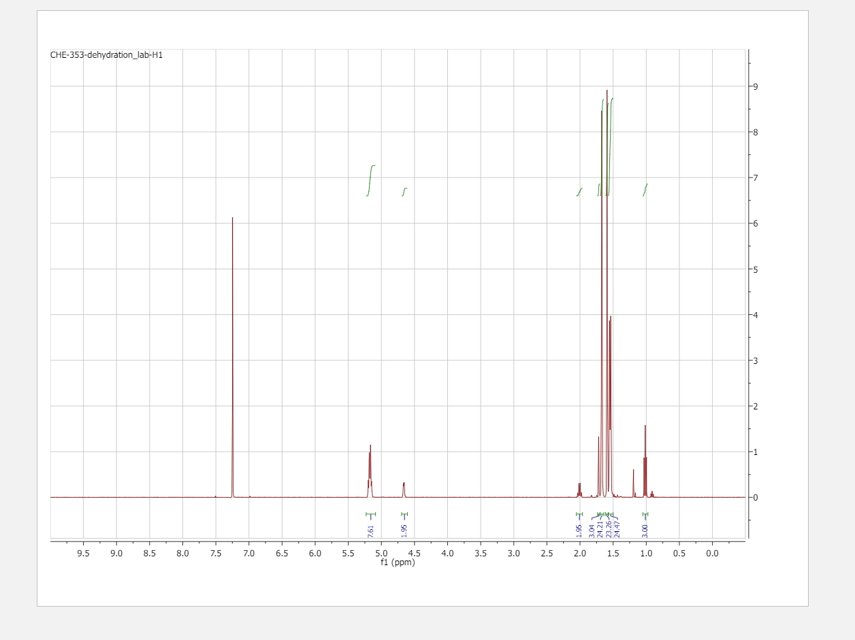Click the green integral range bar under 1.0 ppm
The height and width of the screenshot is (640, 855).
point(645,514)
